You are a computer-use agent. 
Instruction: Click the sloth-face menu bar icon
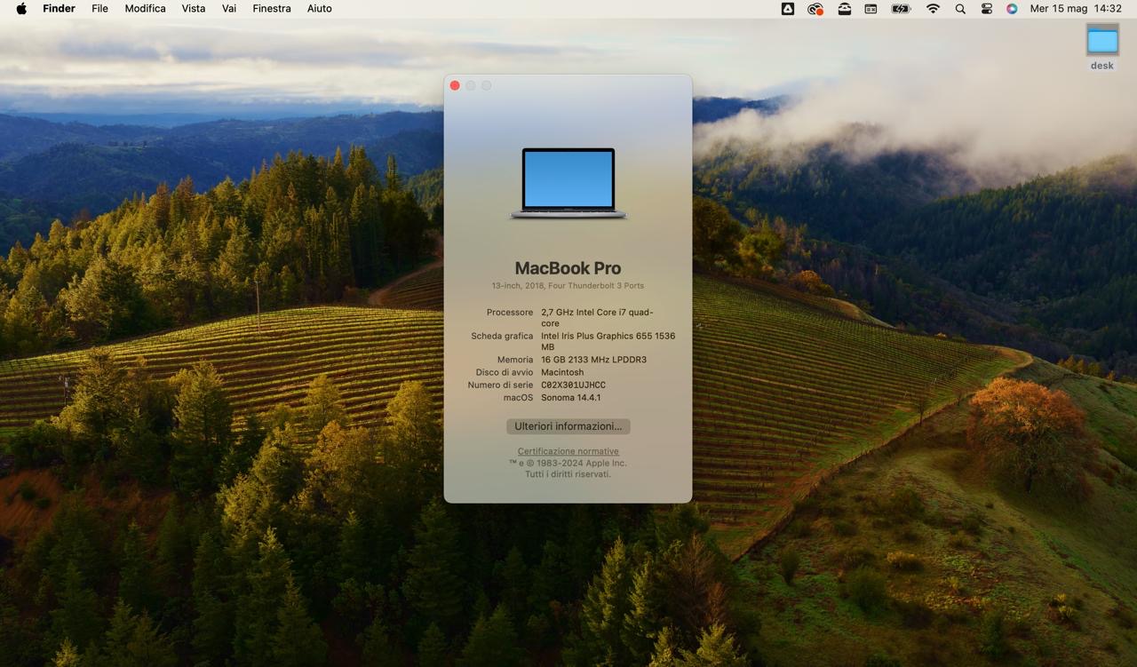tap(844, 9)
